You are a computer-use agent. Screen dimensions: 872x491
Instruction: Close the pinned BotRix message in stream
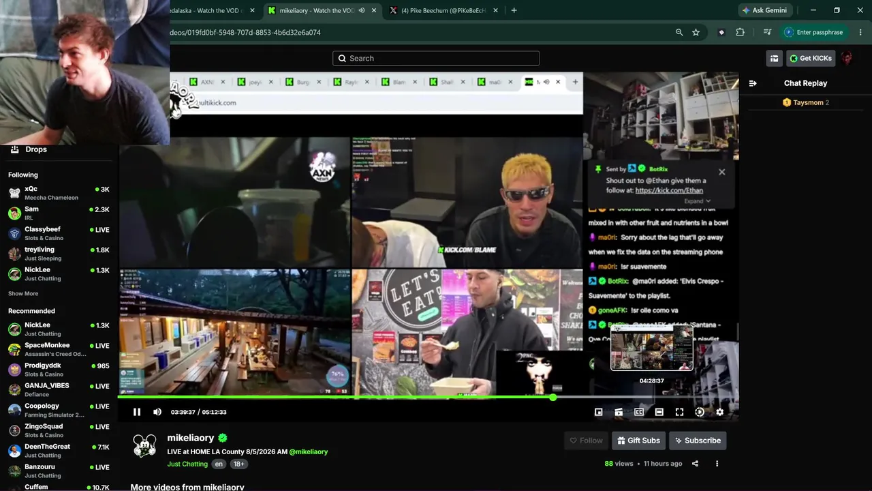tap(722, 172)
